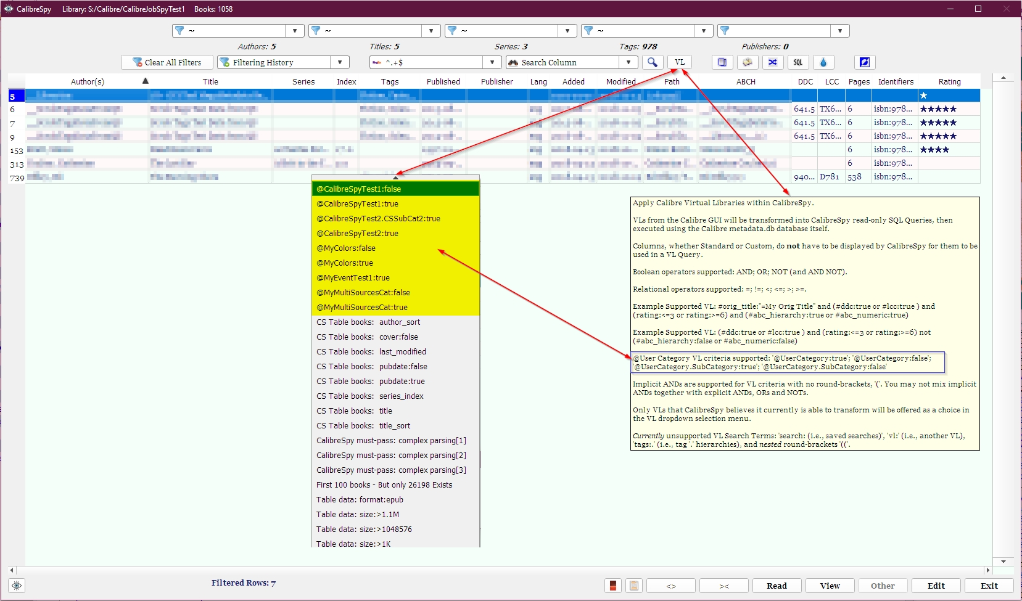Click horizontal scrollbar right arrow
1022x601 pixels.
tap(987, 570)
